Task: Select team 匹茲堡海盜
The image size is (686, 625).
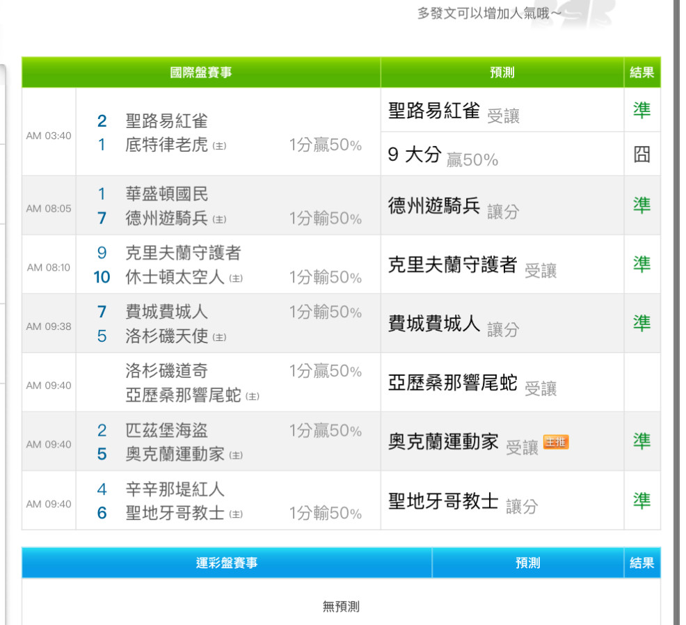Action: pyautogui.click(x=167, y=430)
